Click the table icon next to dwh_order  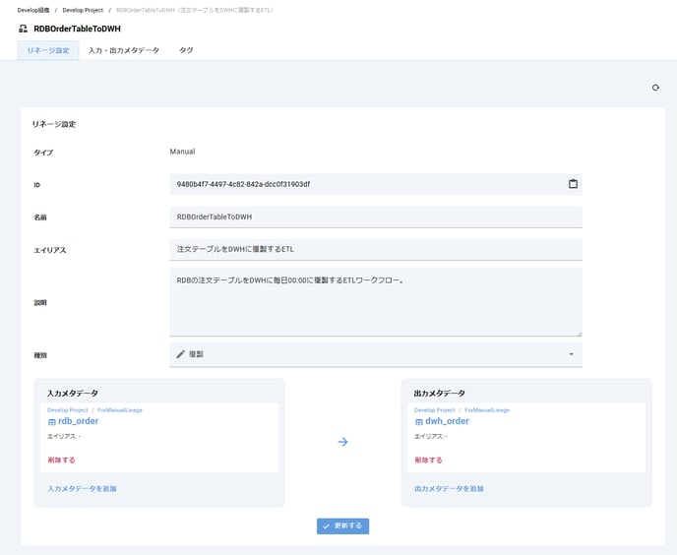[419, 421]
